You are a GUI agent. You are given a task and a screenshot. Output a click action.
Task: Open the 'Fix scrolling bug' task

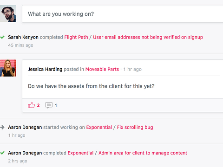point(135,128)
